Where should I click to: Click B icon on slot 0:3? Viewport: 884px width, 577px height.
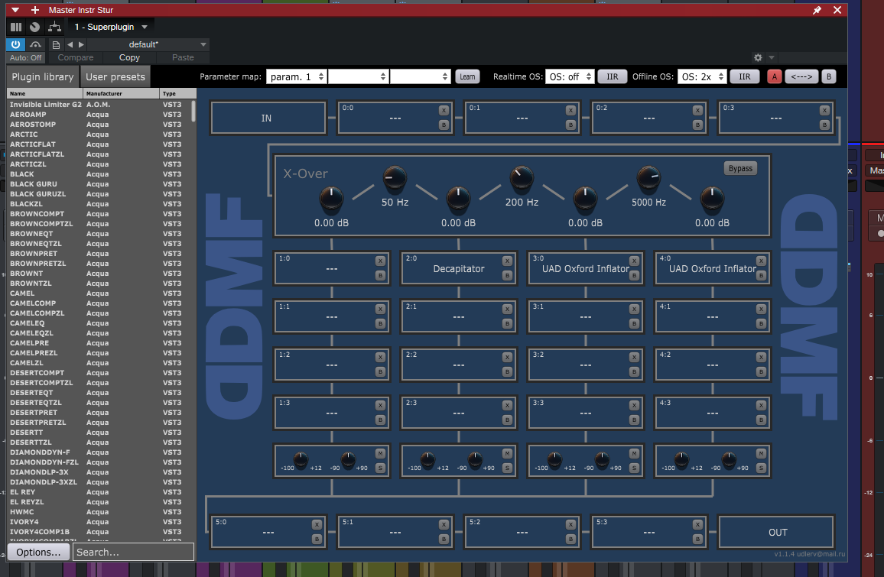[x=824, y=125]
